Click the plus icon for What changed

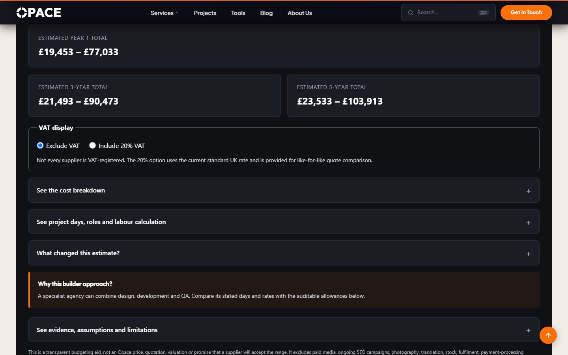coord(529,254)
